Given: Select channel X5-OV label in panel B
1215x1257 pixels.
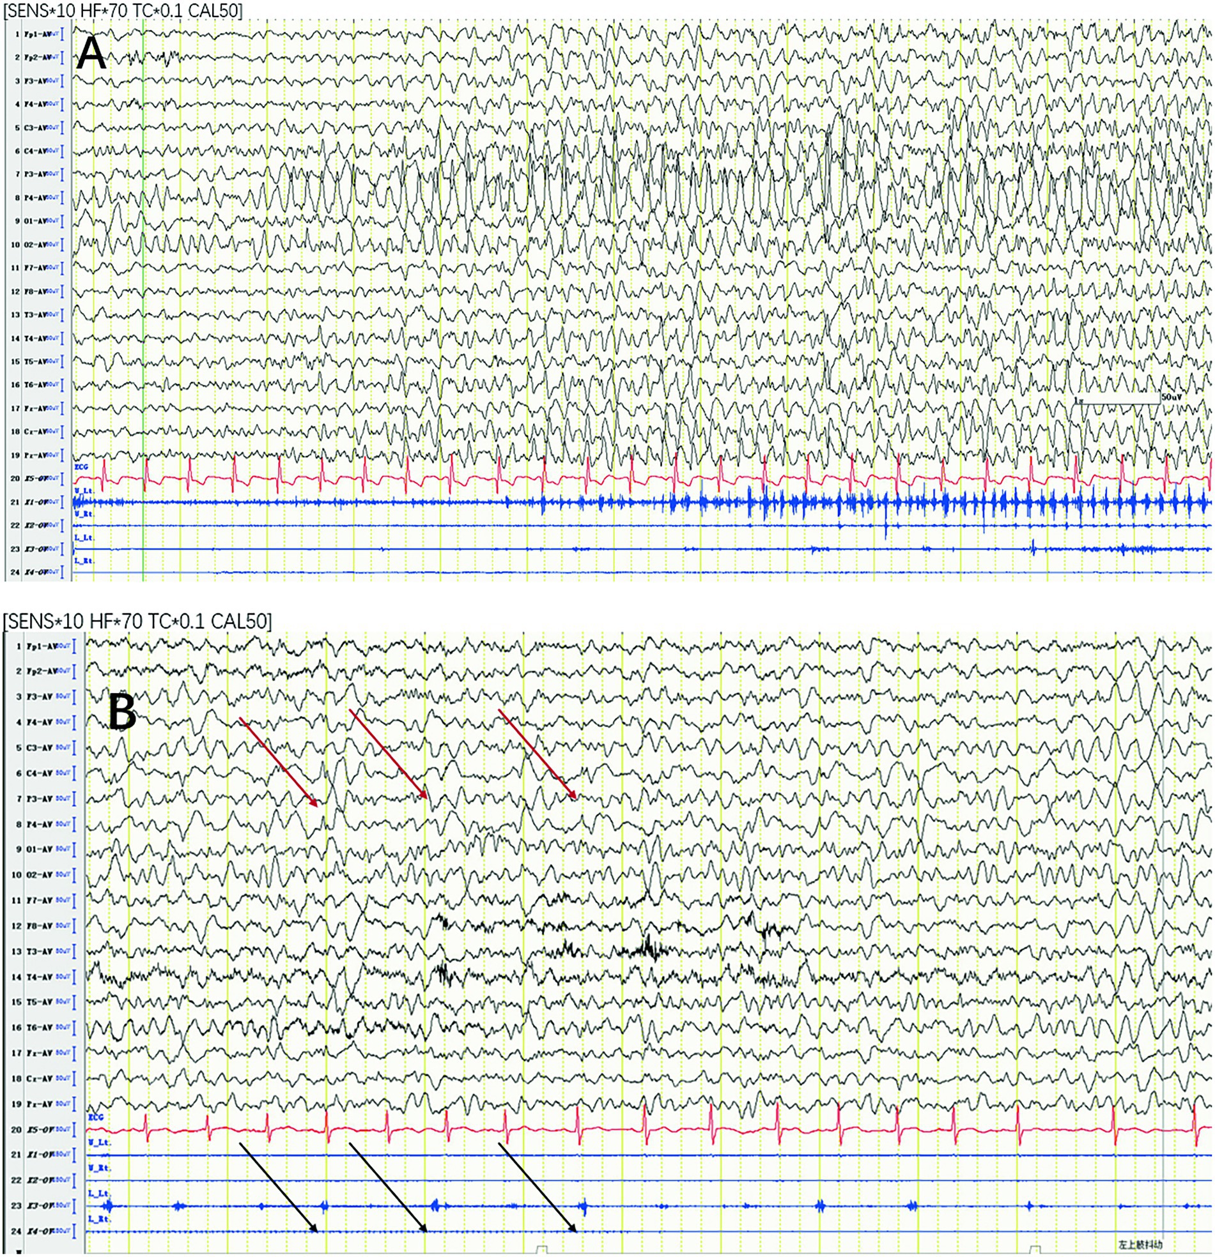Looking at the screenshot, I should 39,1130.
